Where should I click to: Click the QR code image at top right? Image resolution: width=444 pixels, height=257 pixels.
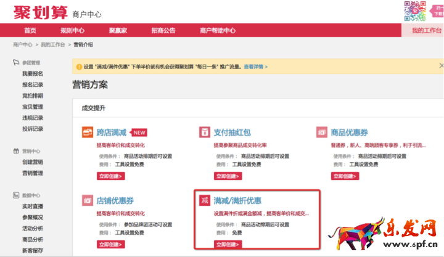tap(415, 11)
